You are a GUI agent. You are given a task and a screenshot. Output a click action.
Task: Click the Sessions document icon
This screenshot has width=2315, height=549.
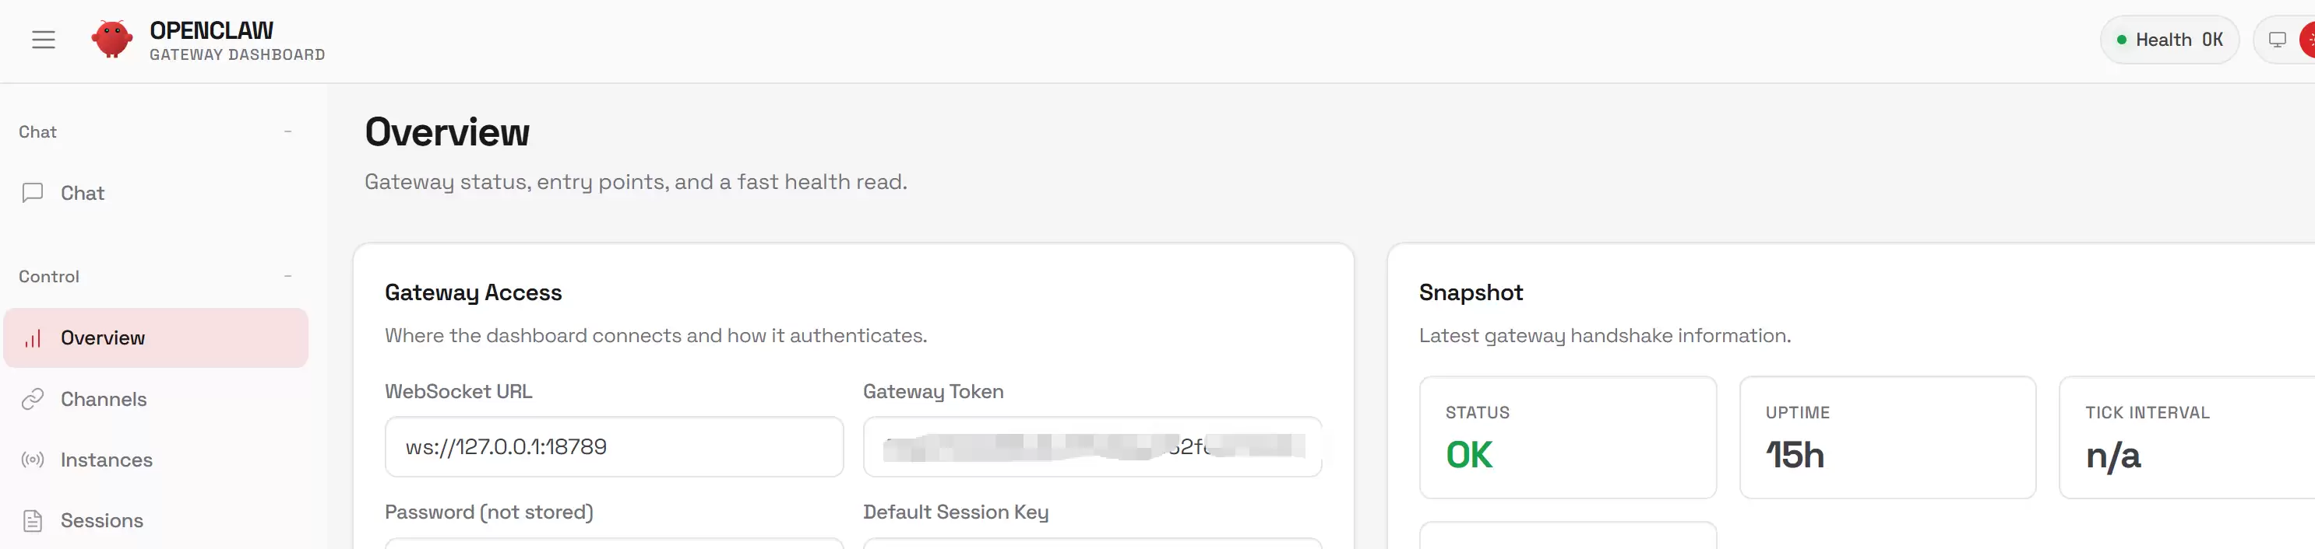tap(33, 521)
